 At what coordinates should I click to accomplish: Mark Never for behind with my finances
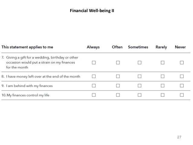(182, 86)
